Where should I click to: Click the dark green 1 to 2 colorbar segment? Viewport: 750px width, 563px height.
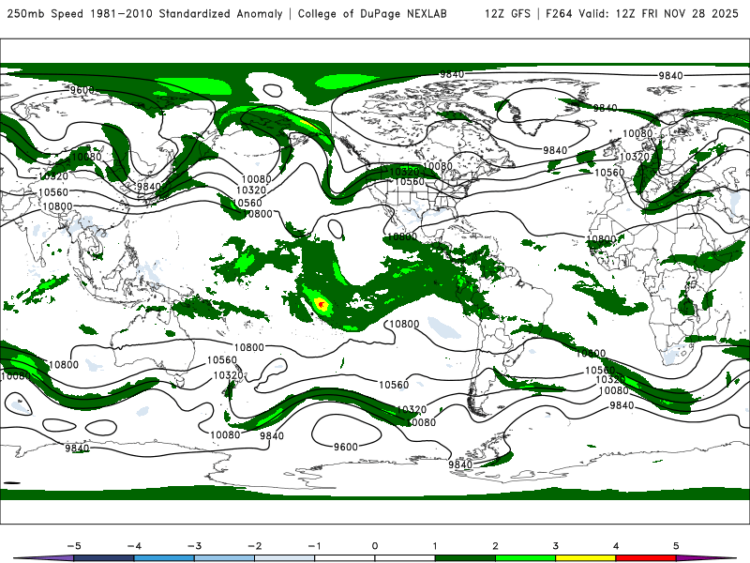coord(465,558)
